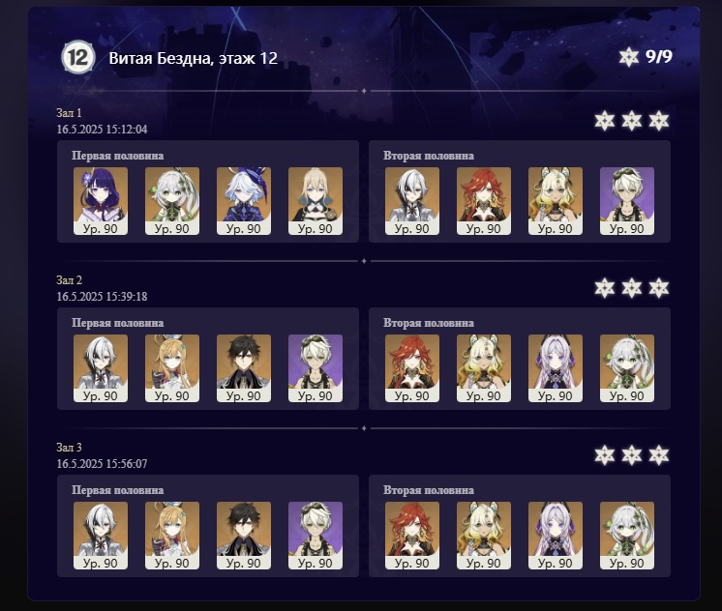Viewport: 722px width, 611px height.
Task: Click red-haired character in Зал 1 second half
Action: (484, 201)
